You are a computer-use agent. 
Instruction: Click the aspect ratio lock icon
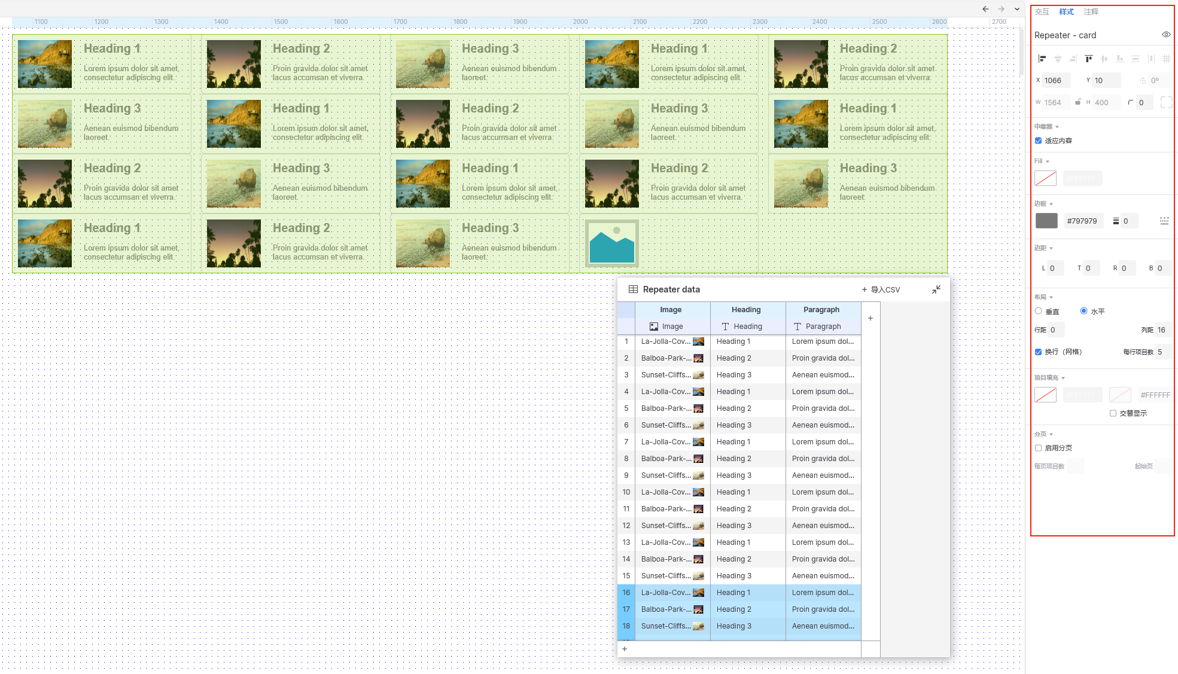coord(1077,102)
